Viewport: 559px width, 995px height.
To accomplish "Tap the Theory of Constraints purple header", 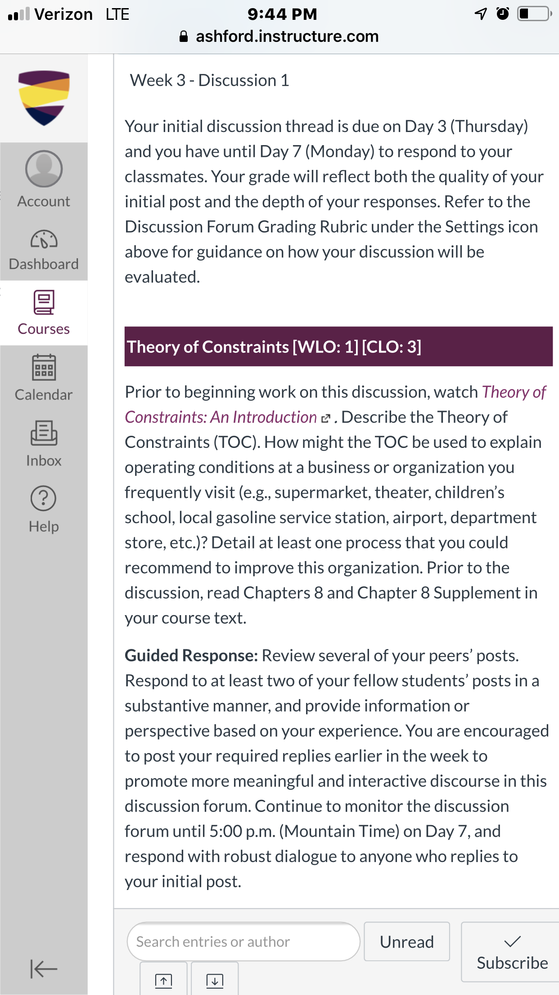I will (338, 347).
